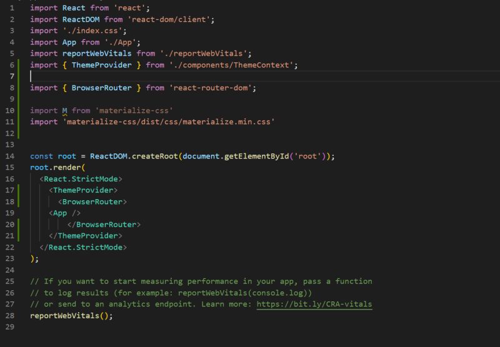Click the <App /> element
Image resolution: width=500 pixels, height=347 pixels.
[x=65, y=213]
